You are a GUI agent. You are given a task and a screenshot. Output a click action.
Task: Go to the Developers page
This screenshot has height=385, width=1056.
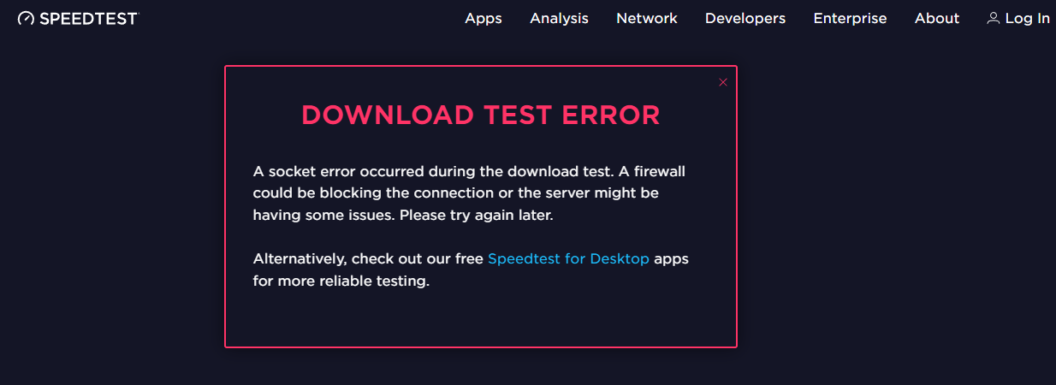click(745, 18)
